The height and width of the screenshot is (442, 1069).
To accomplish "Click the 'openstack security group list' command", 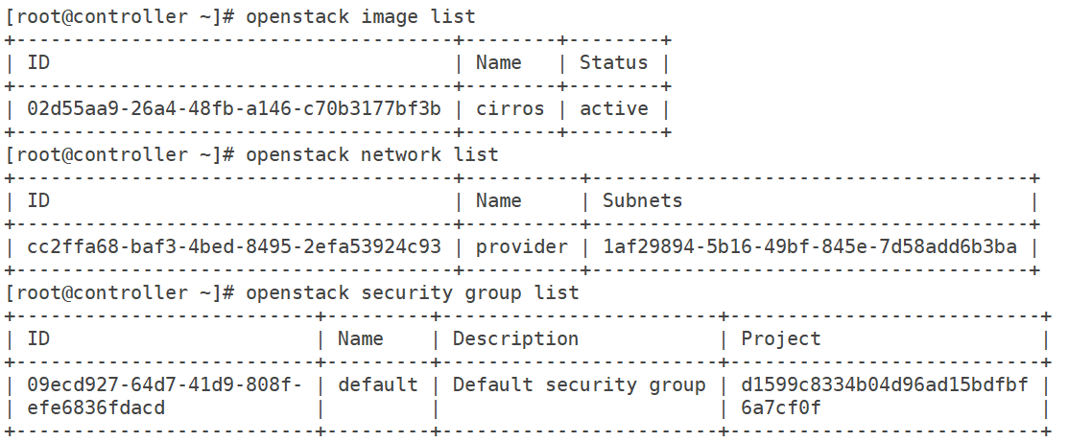I will [x=413, y=293].
